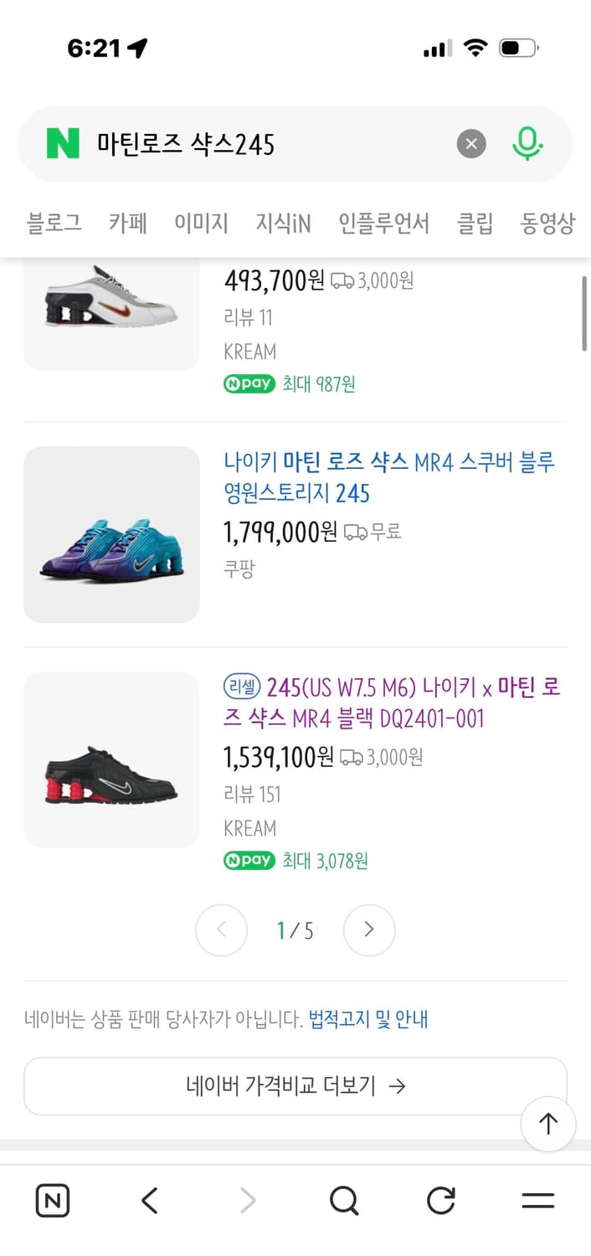Tap the previous page left chevron
This screenshot has width=591, height=1256.
[x=221, y=929]
